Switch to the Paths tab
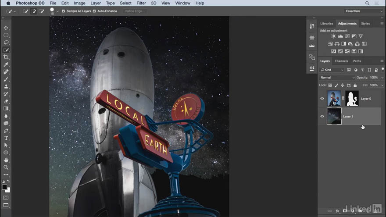This screenshot has height=217, width=386. point(357,61)
